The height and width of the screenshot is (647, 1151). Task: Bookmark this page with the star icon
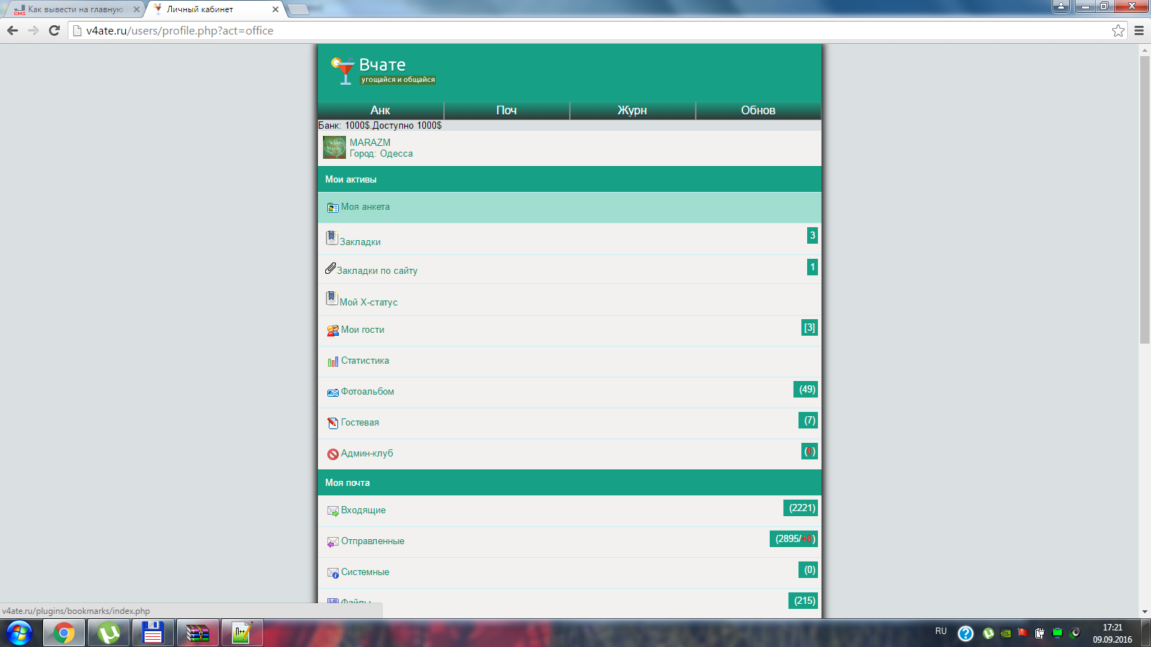point(1118,30)
